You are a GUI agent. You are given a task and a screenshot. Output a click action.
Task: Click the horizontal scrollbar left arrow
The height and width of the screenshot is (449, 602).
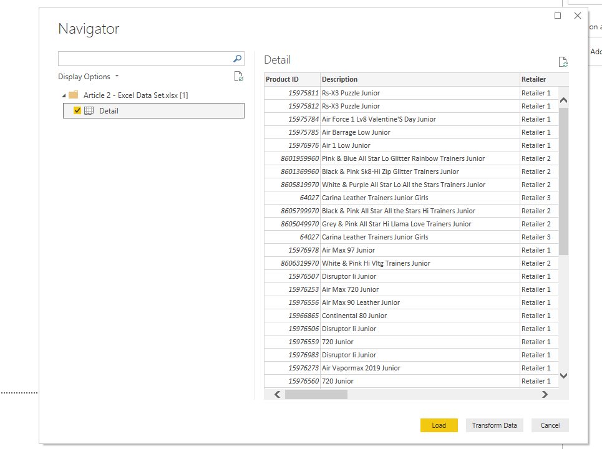click(277, 395)
